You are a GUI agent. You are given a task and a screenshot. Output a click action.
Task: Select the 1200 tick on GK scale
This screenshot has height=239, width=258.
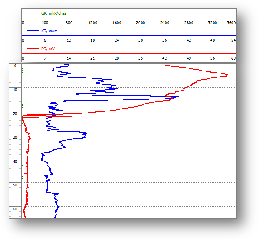[x=93, y=23]
